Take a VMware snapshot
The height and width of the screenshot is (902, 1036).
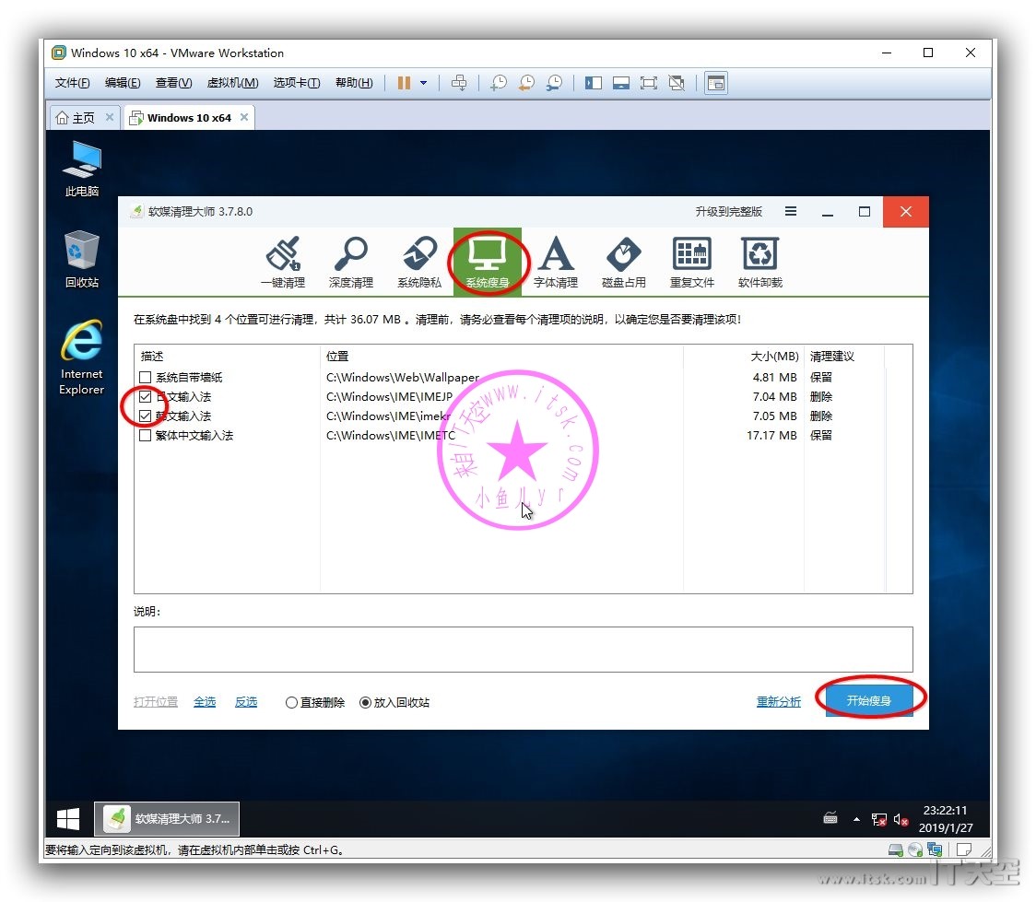(499, 83)
